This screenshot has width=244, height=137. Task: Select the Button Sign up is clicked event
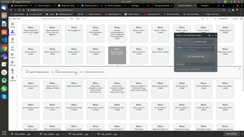click(182, 89)
